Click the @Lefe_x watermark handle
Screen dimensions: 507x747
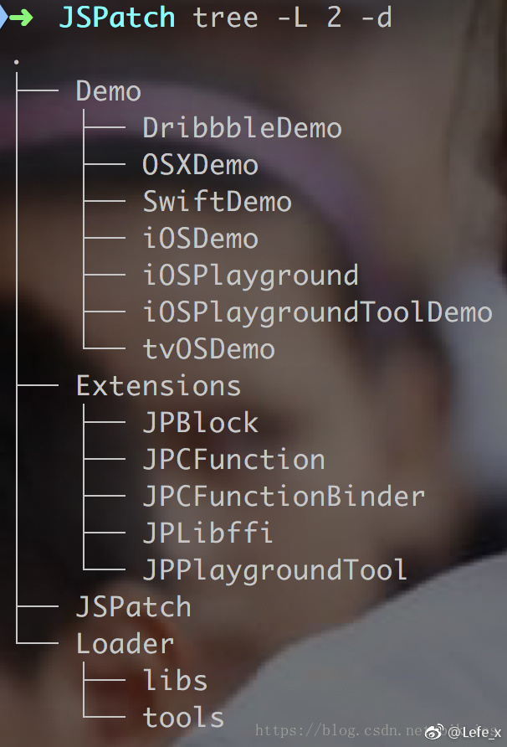click(x=474, y=732)
